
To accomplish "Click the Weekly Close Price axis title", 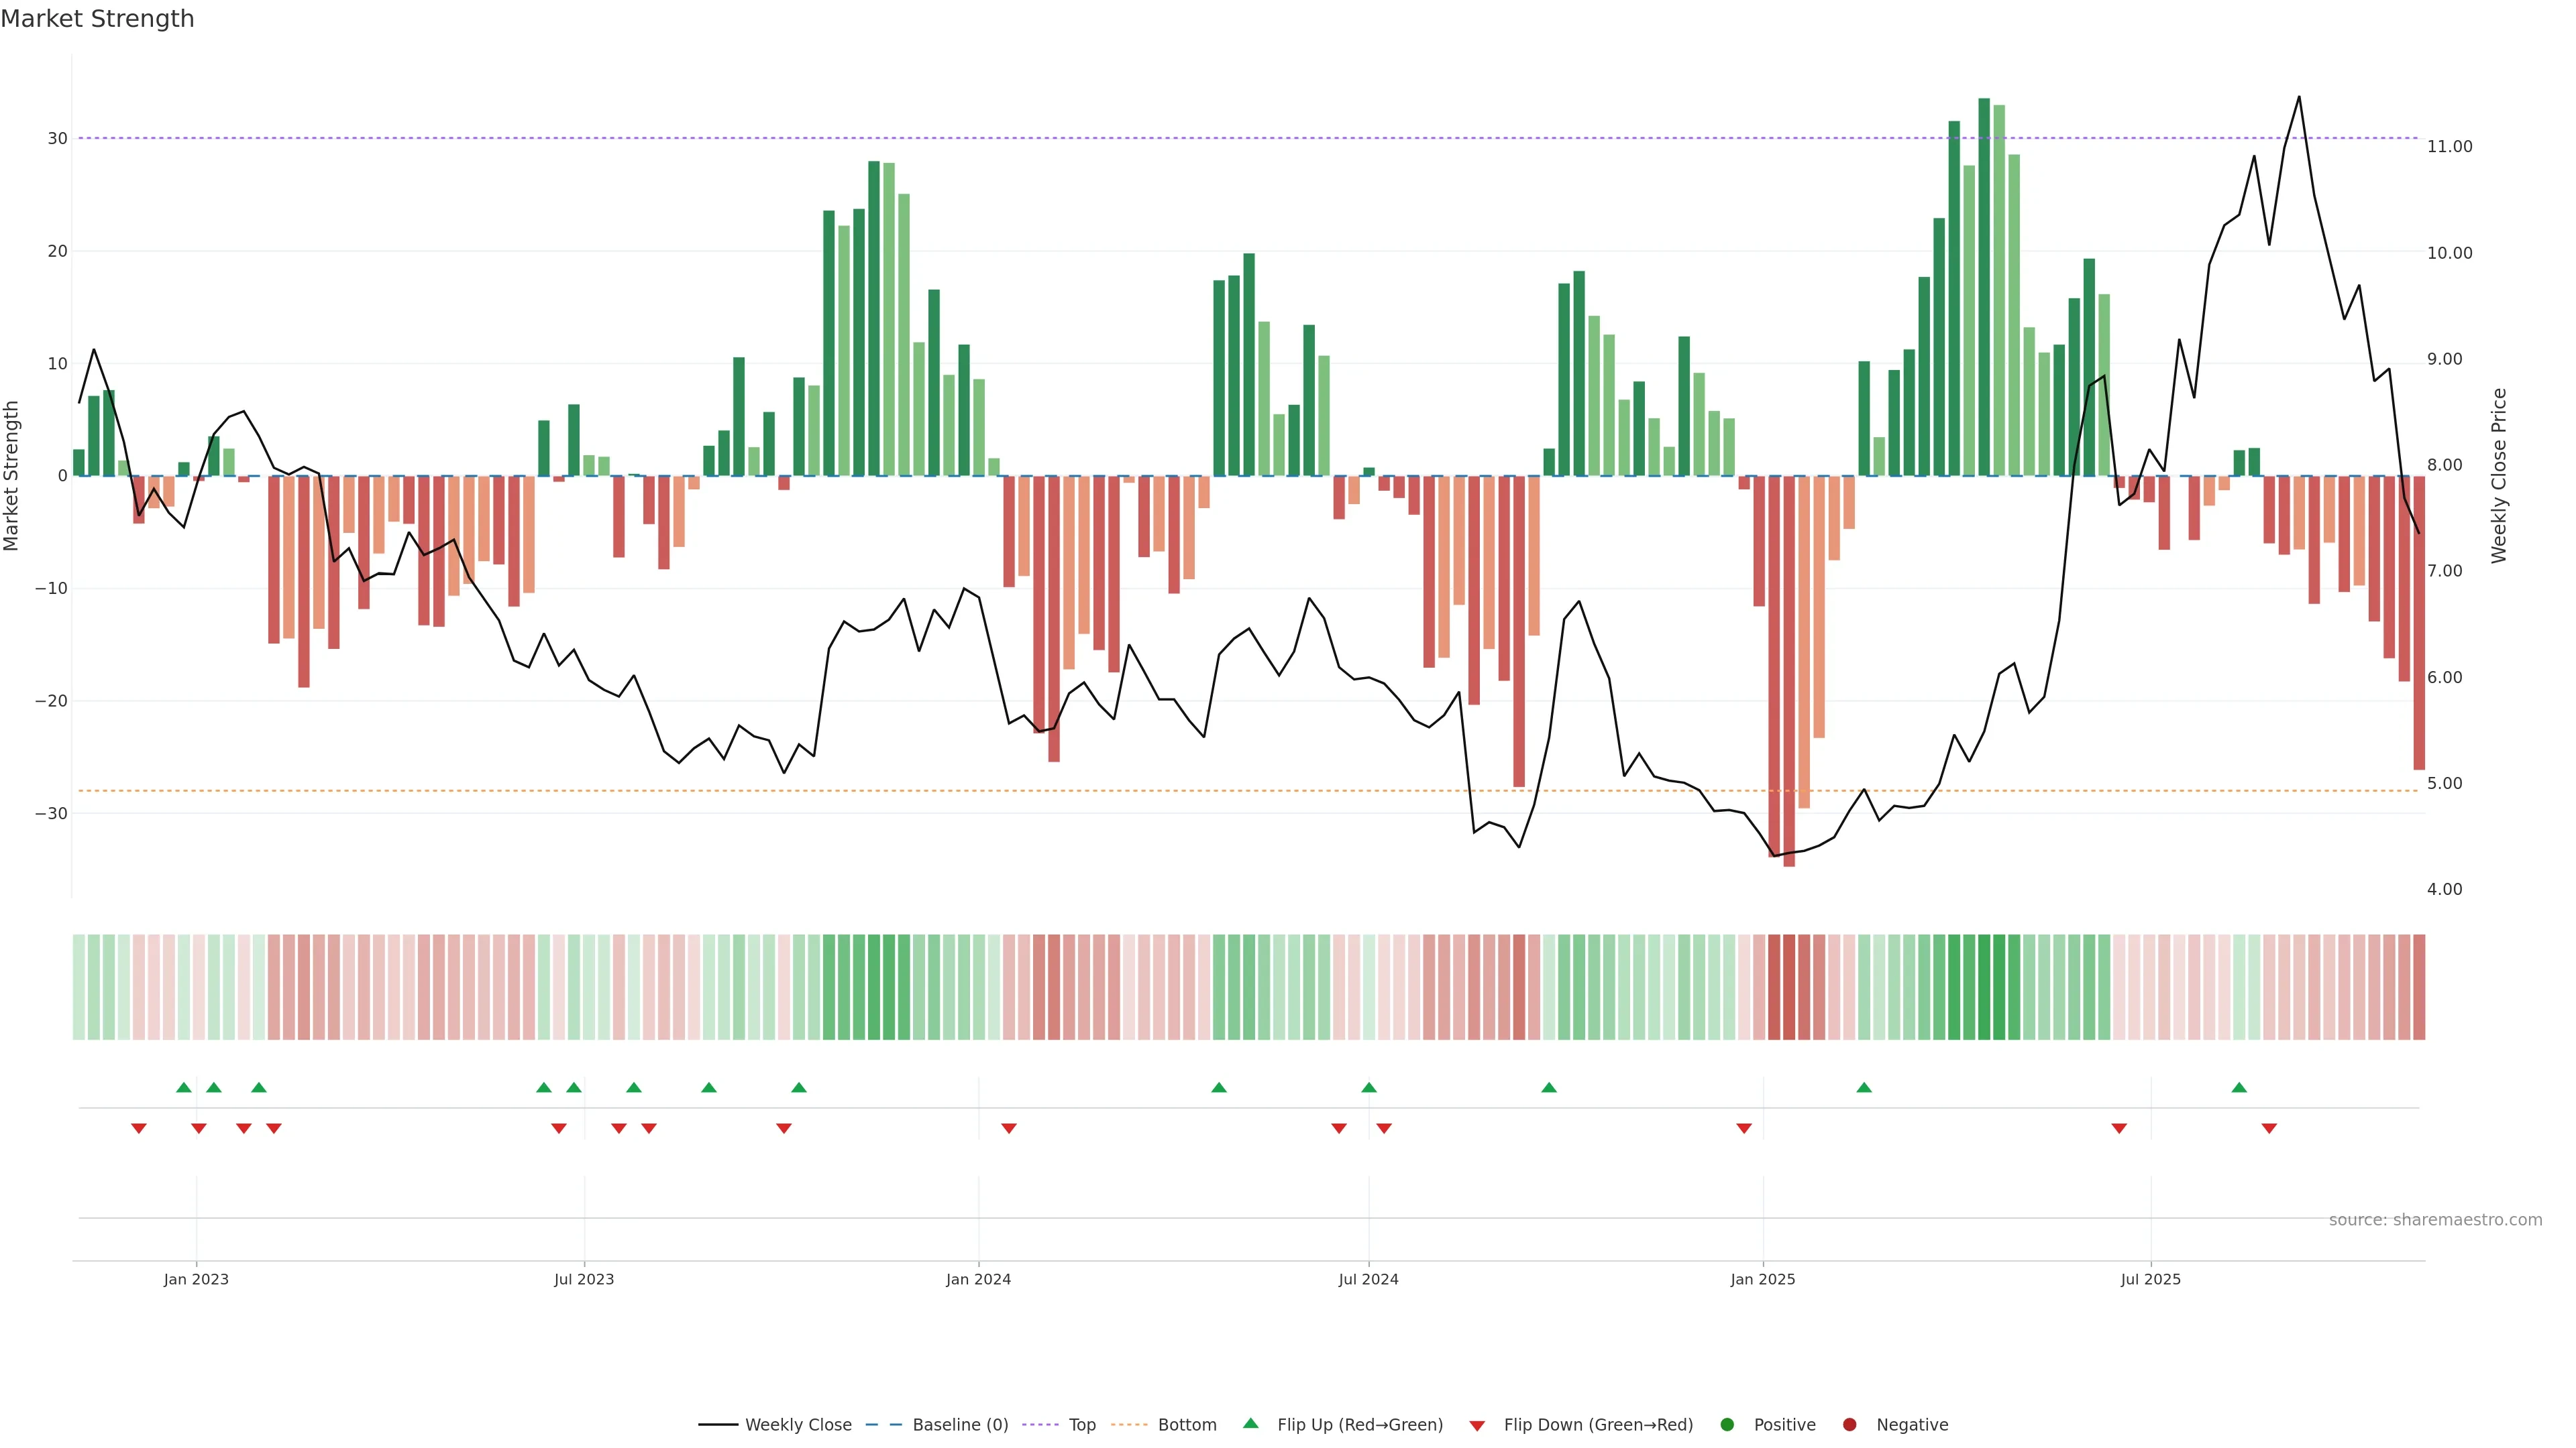I will click(2499, 476).
